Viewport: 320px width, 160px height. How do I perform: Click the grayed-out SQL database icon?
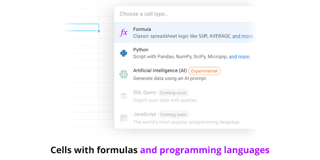coord(124,96)
